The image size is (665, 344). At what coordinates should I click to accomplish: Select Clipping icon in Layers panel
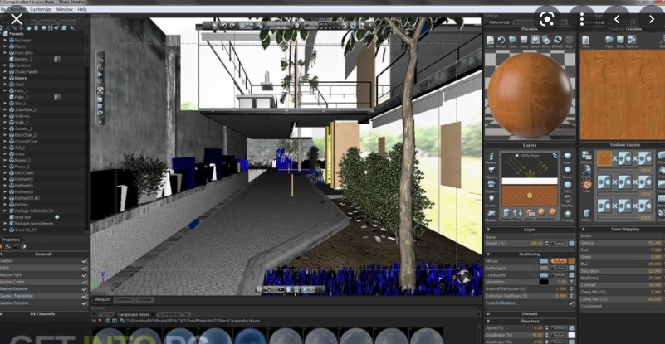tap(491, 172)
